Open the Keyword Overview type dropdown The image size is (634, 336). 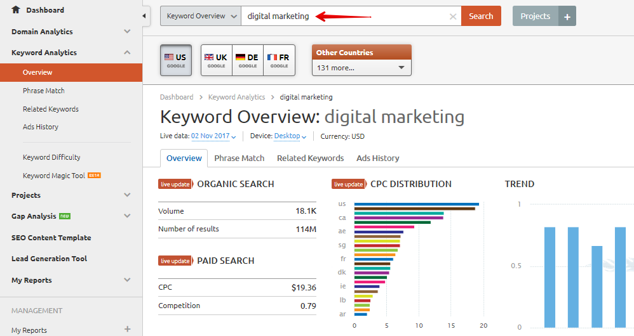click(x=200, y=16)
